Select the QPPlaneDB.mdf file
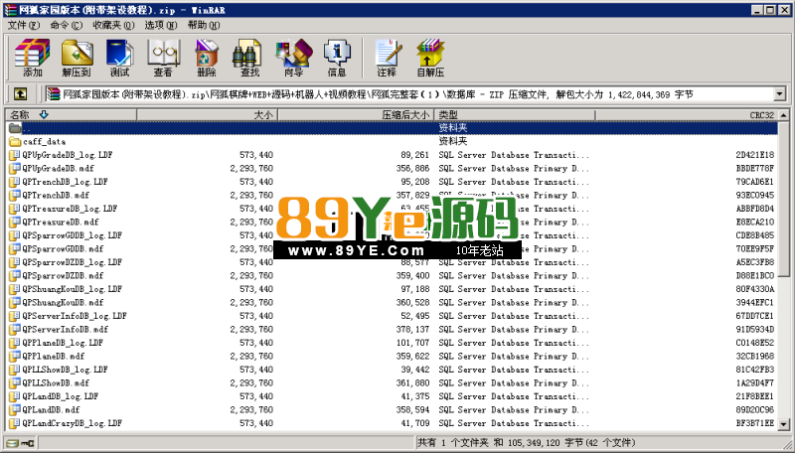 (54, 357)
